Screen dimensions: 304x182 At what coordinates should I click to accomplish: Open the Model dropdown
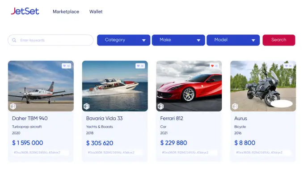click(x=233, y=40)
